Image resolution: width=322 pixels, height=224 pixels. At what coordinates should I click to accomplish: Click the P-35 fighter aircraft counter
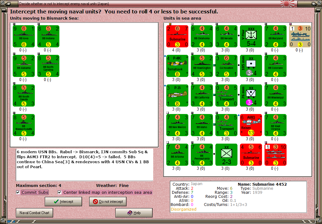(x=177, y=96)
